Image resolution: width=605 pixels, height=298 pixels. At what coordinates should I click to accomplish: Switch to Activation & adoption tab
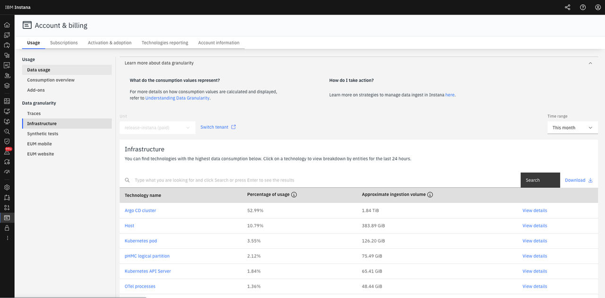click(110, 43)
